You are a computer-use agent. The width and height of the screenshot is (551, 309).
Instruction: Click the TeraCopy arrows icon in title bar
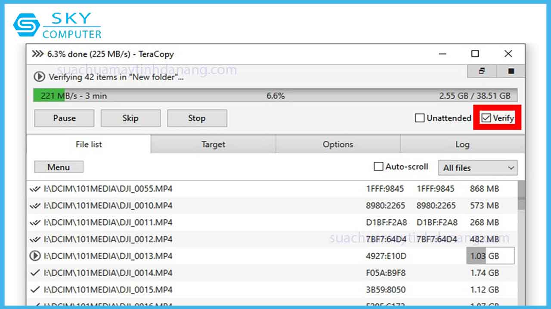coord(38,54)
